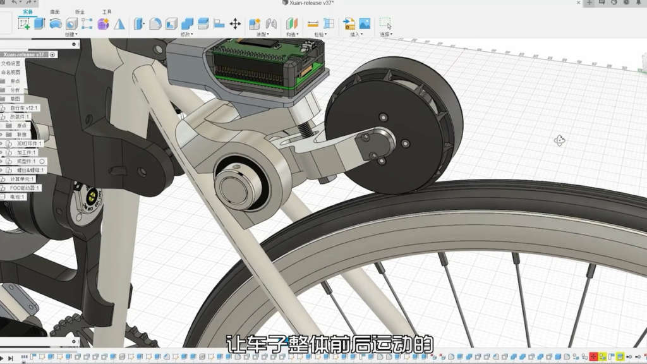Screen dimensions: 647x364
Task: Switch to the 曲面 tab
Action: point(55,11)
